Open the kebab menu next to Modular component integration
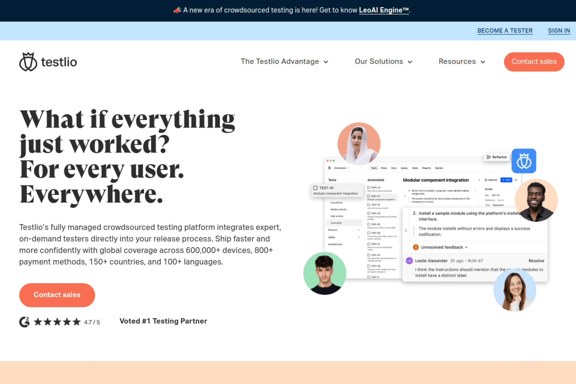The height and width of the screenshot is (384, 576). (479, 180)
